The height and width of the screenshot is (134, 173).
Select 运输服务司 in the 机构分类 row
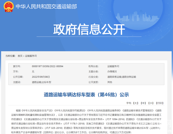113,66
